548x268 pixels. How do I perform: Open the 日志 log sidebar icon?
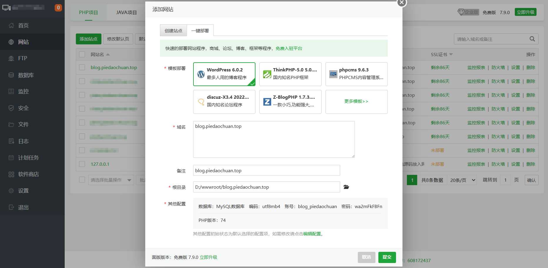(x=11, y=141)
